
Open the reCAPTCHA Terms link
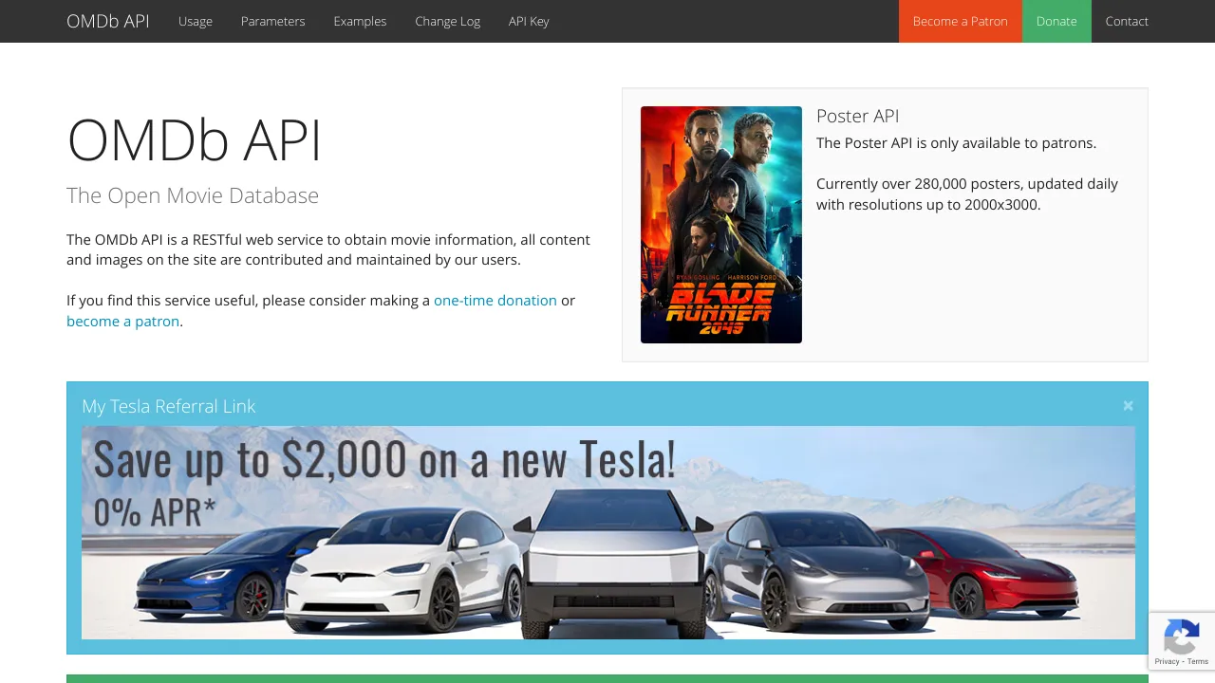1198,661
